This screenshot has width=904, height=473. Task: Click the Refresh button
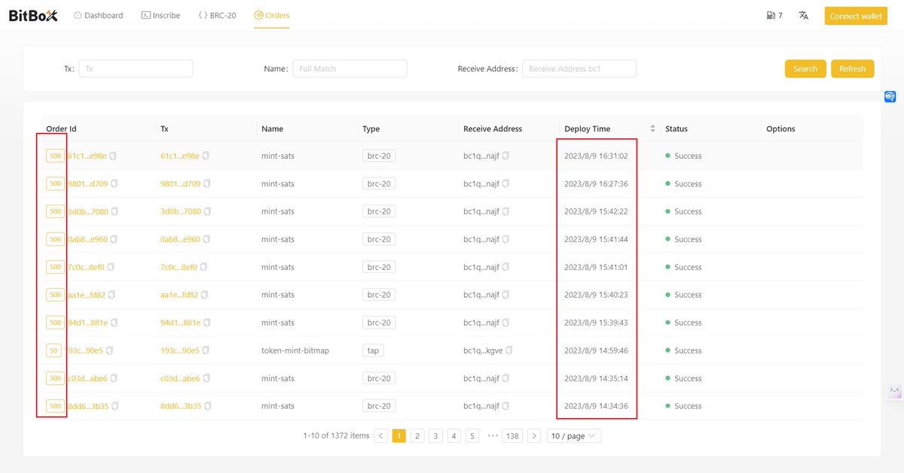(x=853, y=68)
